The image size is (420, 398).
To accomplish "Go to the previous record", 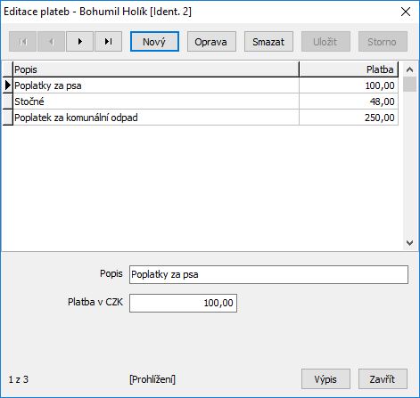I will pyautogui.click(x=51, y=42).
